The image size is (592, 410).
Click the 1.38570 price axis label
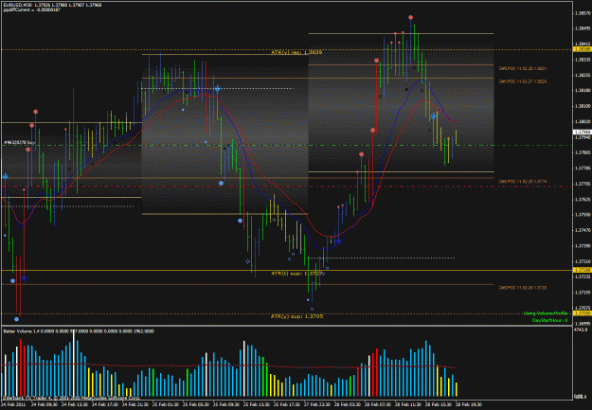tap(583, 13)
